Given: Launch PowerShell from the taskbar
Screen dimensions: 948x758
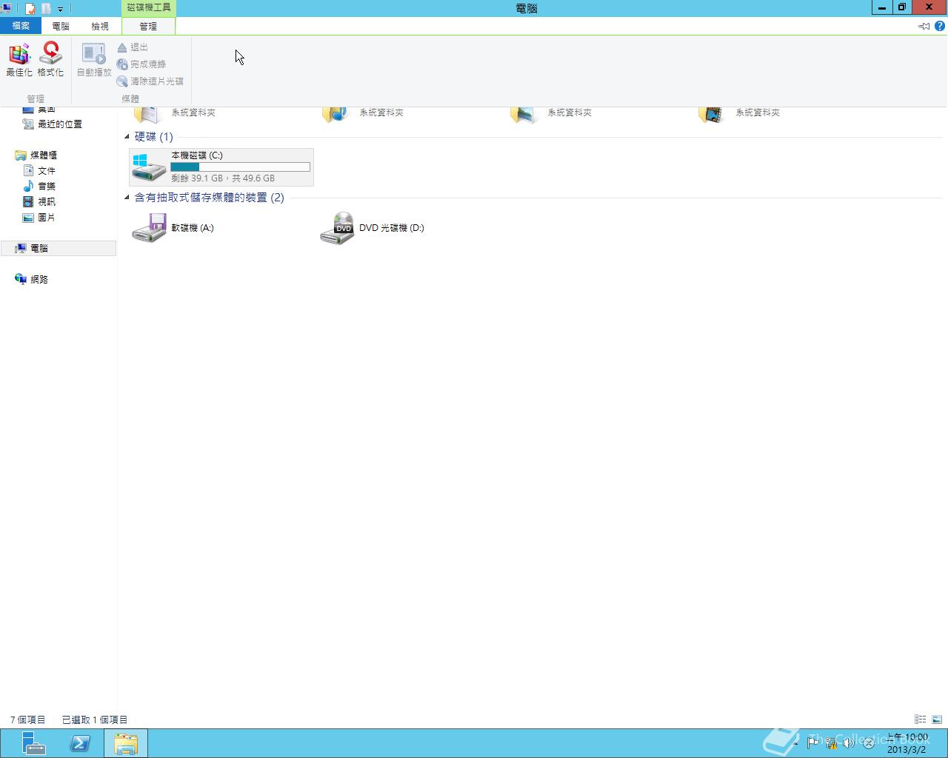Looking at the screenshot, I should [x=80, y=743].
